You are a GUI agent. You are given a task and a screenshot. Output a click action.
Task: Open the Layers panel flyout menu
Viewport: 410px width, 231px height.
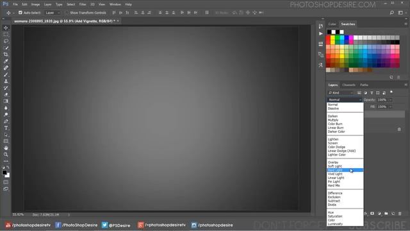[x=406, y=85]
